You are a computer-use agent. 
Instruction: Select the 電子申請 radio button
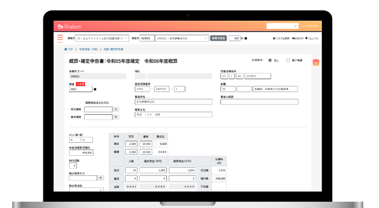pos(288,61)
